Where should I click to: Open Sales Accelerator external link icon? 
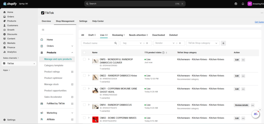(x=72, y=97)
